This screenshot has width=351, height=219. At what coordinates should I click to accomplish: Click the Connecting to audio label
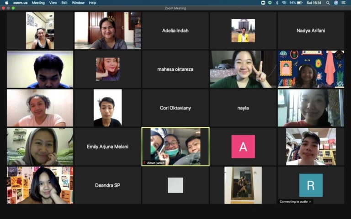[x=293, y=202]
